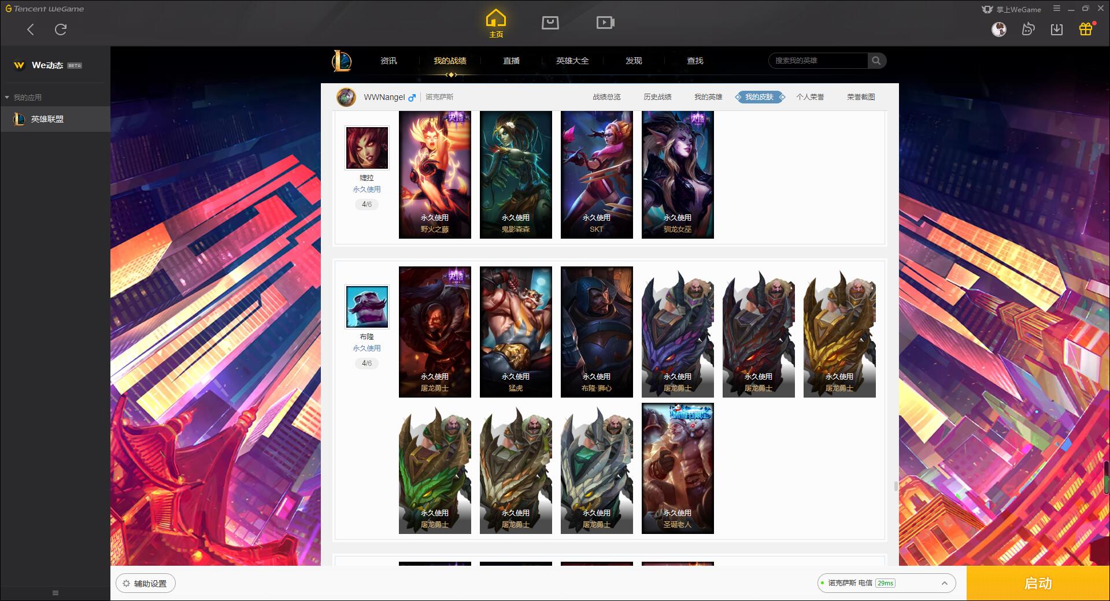Image resolution: width=1110 pixels, height=601 pixels.
Task: Open the store shopping bag icon
Action: coord(550,23)
